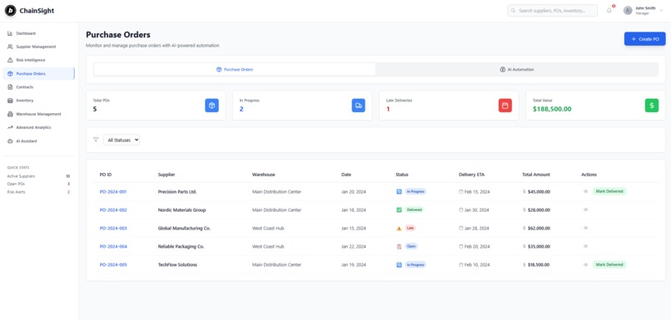Click the blue Total POs box icon
Image resolution: width=671 pixels, height=320 pixels.
tap(211, 106)
